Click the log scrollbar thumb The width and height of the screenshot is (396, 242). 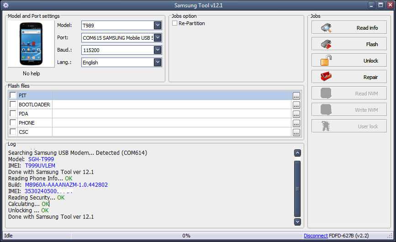297,189
